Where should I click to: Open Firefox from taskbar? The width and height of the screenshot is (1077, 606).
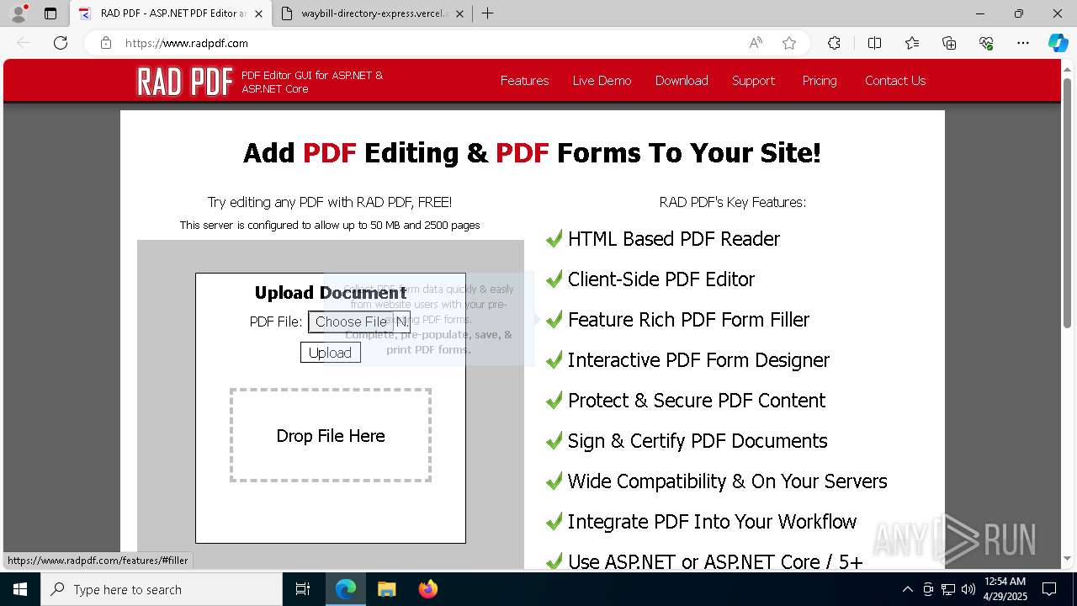click(427, 589)
